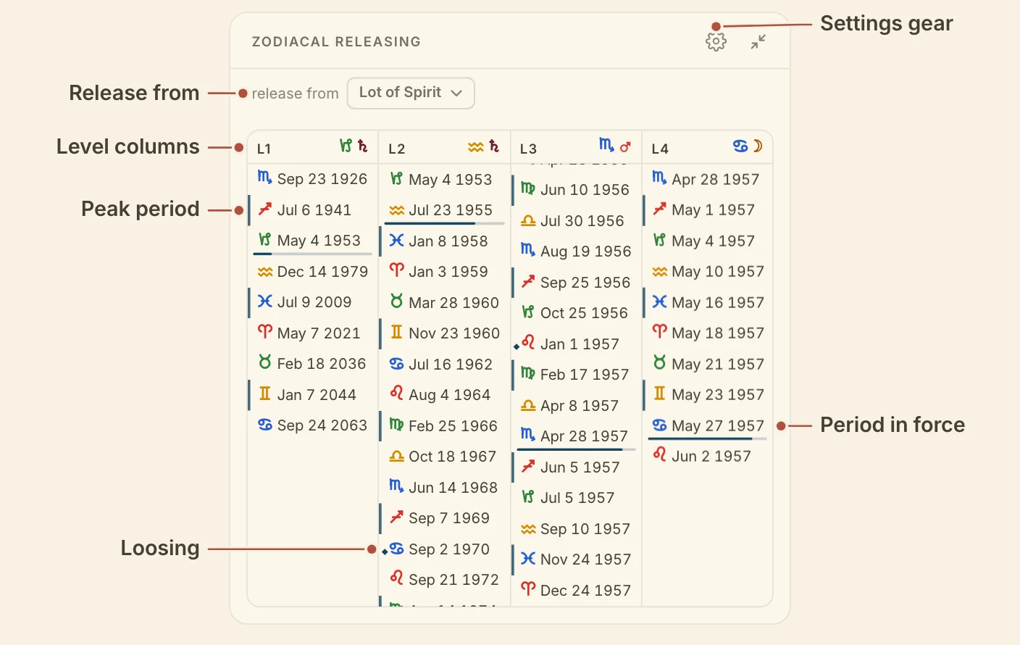Select the L4 period "May 27 1957"
The width and height of the screenshot is (1020, 645).
(708, 425)
